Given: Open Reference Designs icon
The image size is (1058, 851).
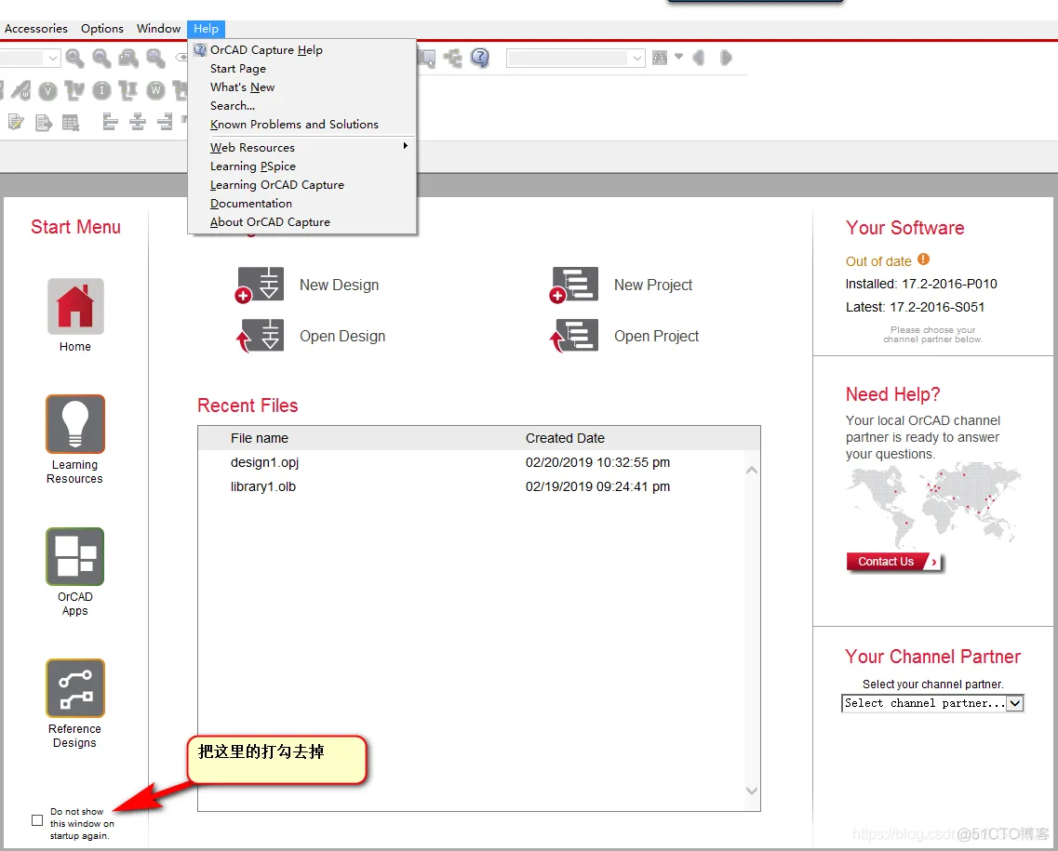Looking at the screenshot, I should point(75,688).
